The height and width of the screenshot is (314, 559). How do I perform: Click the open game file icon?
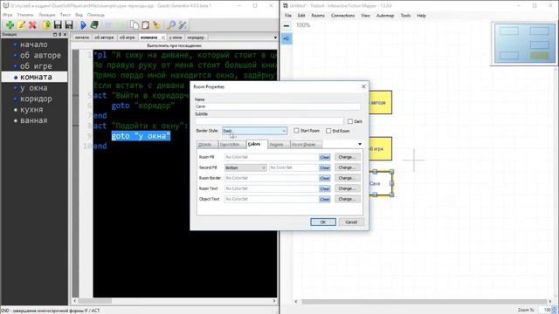coord(46,25)
